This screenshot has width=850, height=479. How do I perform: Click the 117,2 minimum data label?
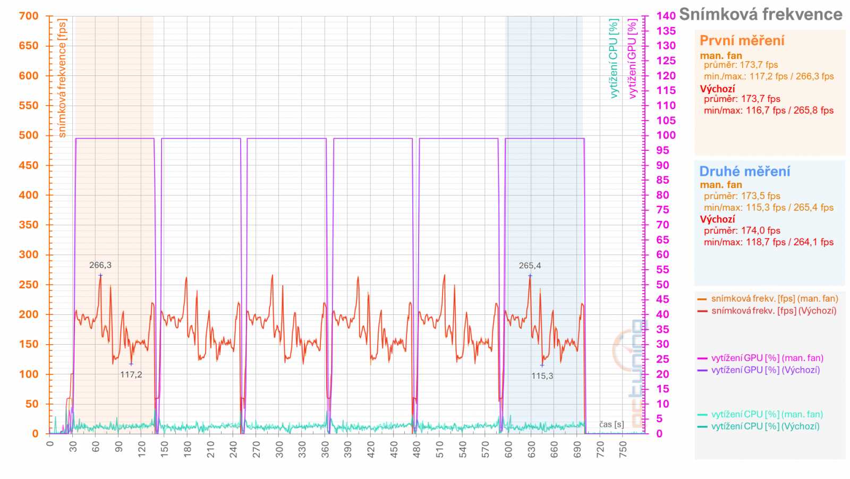(131, 374)
